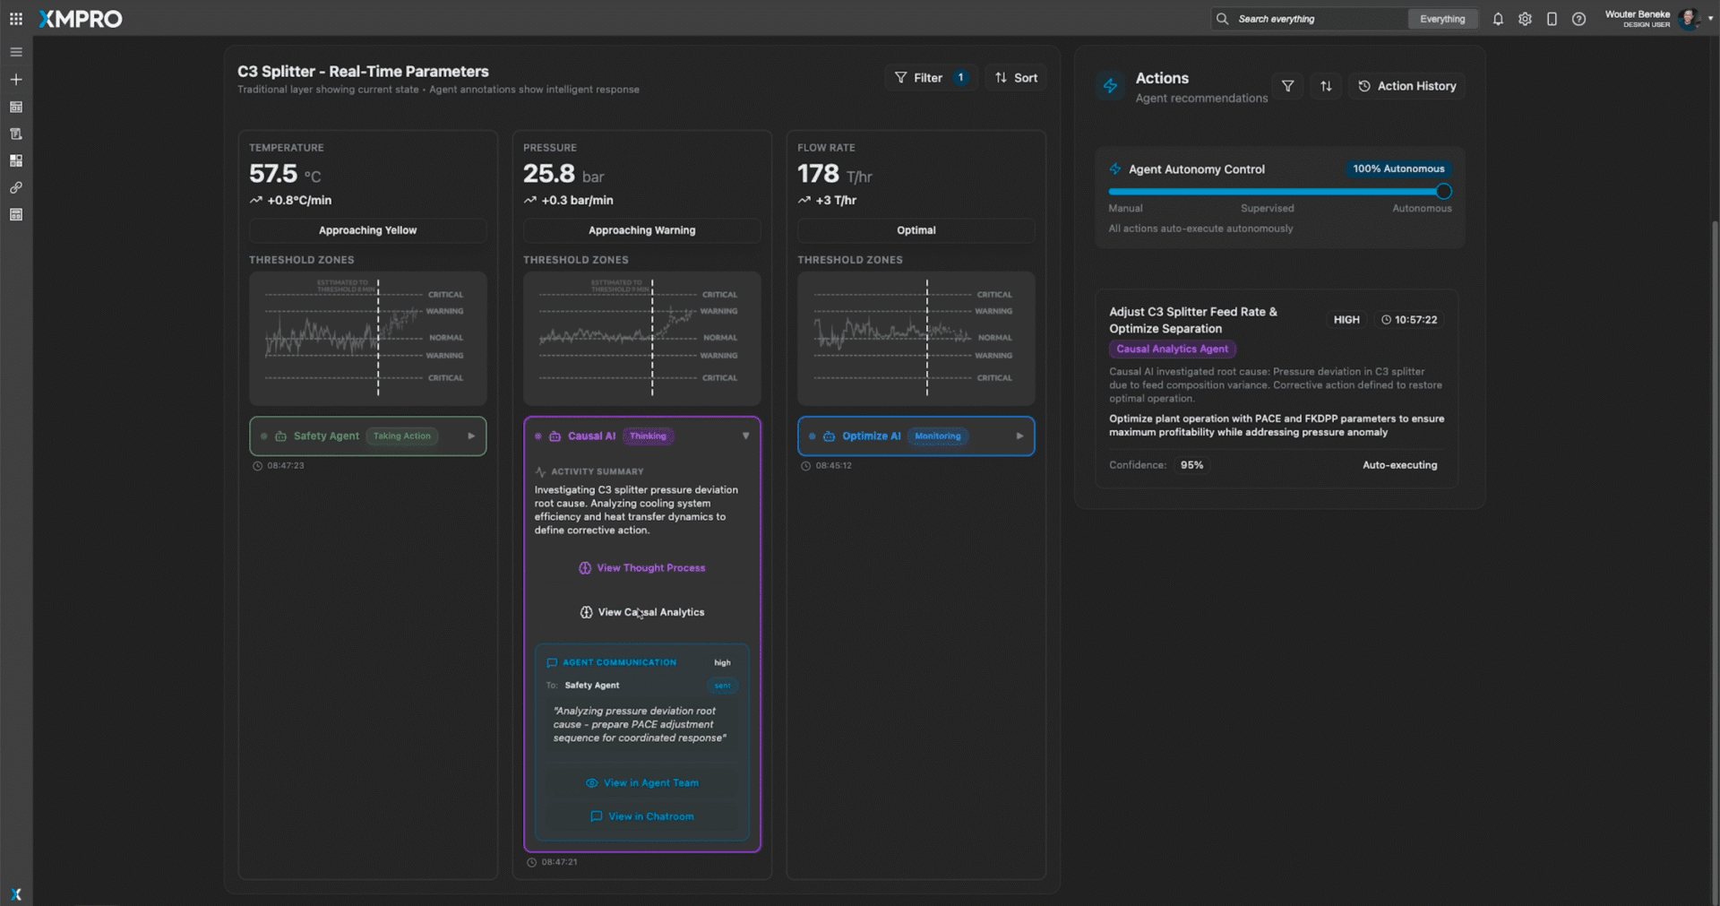Click the Agent Autonomy Control slider handle
This screenshot has width=1720, height=906.
tap(1443, 192)
